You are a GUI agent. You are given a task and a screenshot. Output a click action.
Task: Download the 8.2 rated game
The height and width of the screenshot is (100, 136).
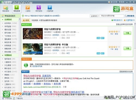pyautogui.click(x=127, y=33)
